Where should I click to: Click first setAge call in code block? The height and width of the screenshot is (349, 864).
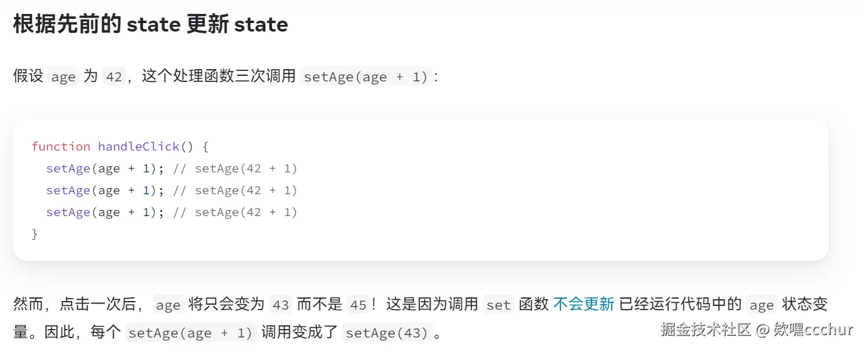(68, 168)
